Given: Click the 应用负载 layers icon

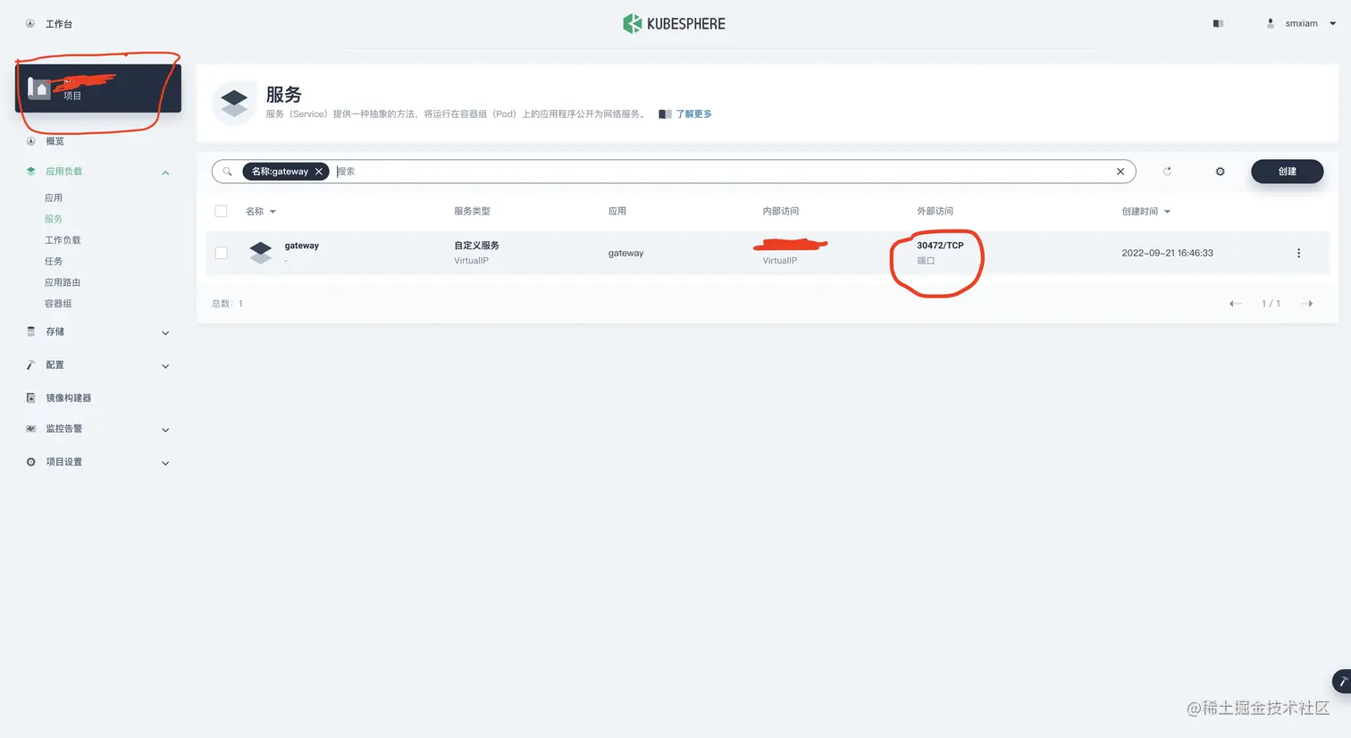Looking at the screenshot, I should (x=31, y=172).
